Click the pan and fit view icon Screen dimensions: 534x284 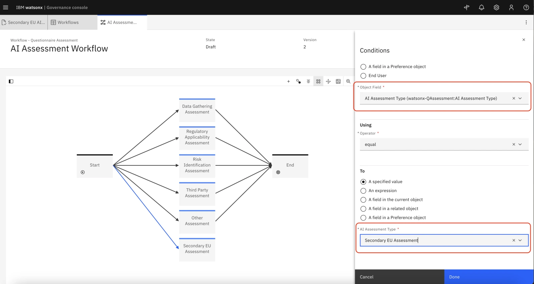(328, 81)
